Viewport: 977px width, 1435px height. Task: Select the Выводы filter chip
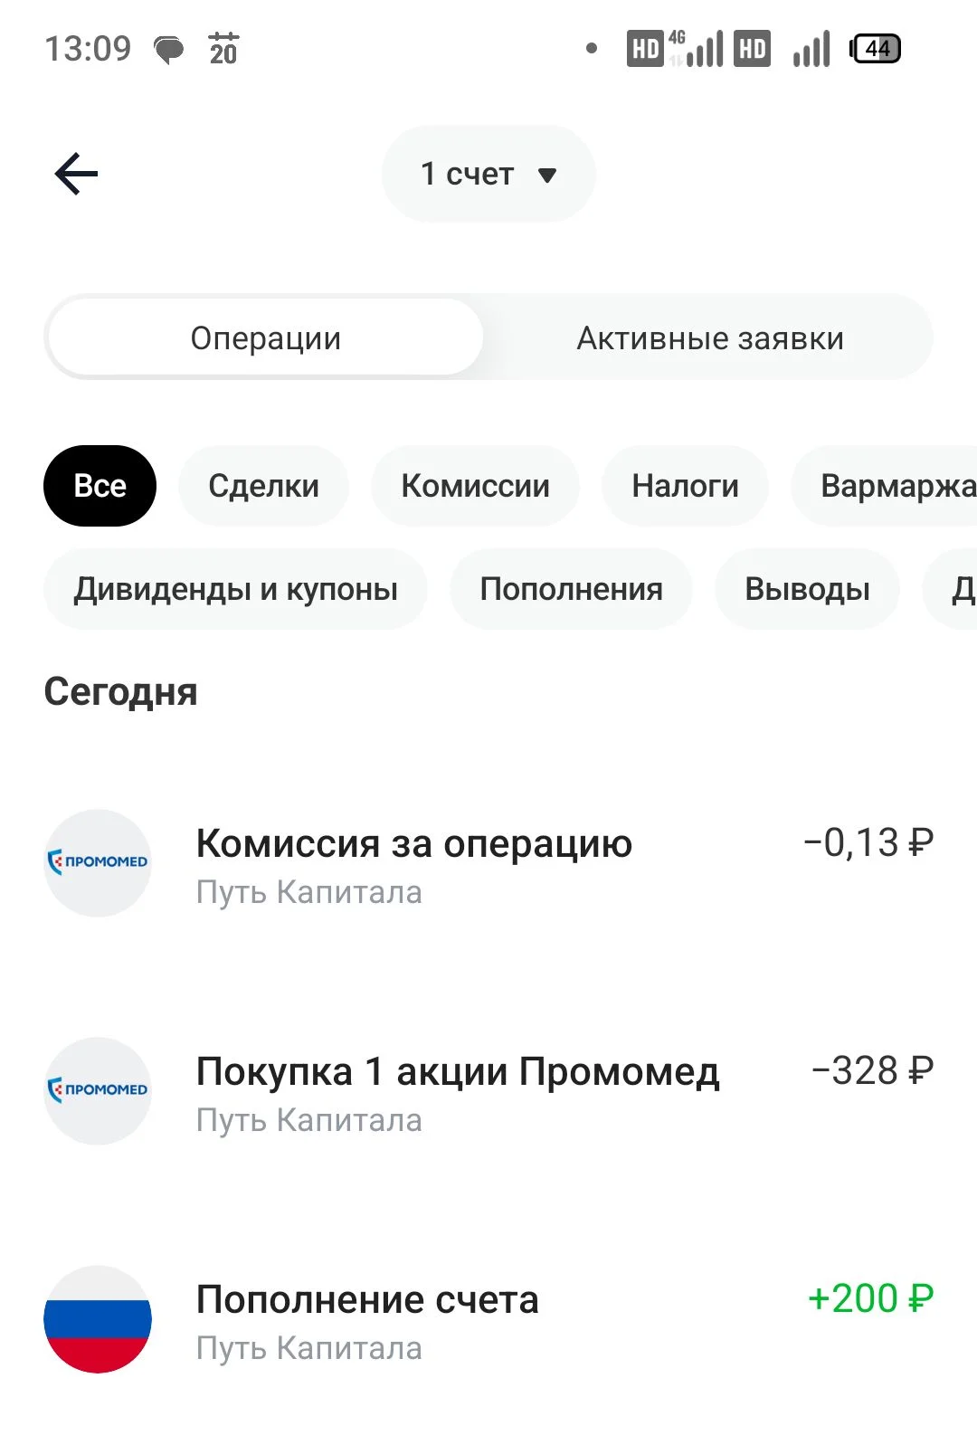coord(807,589)
